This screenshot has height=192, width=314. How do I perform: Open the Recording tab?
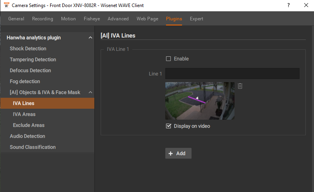click(42, 19)
